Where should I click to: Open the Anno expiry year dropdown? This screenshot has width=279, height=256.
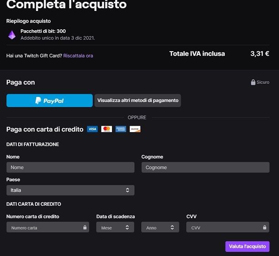click(x=160, y=227)
